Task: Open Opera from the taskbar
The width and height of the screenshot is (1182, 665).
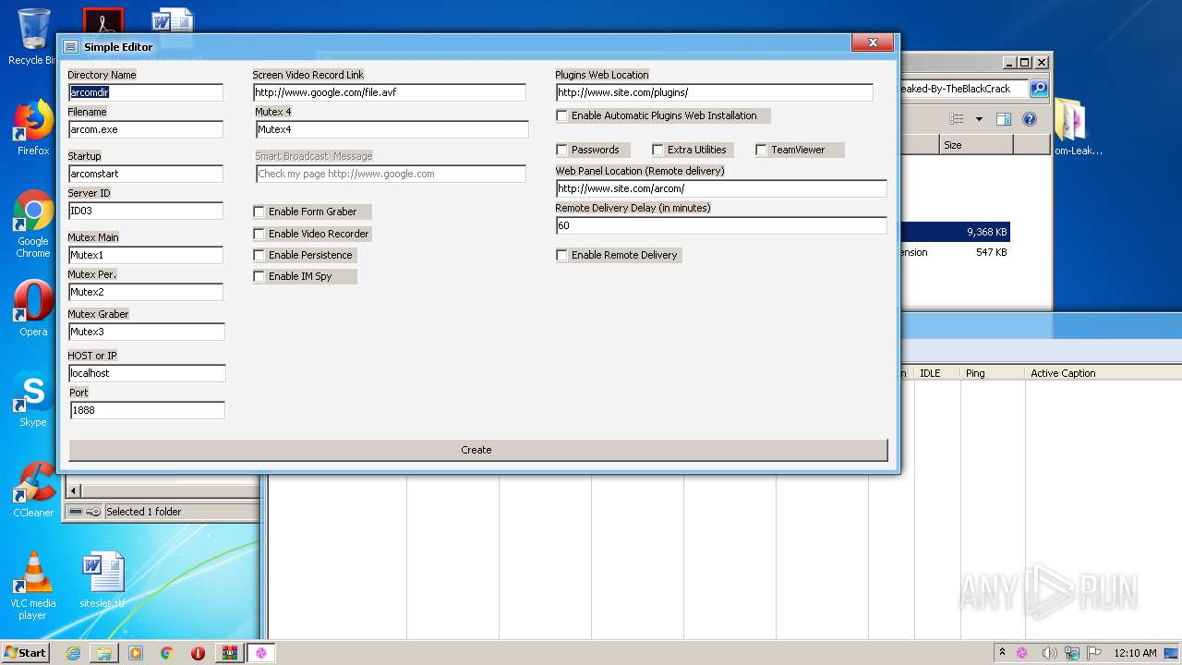Action: pyautogui.click(x=198, y=653)
